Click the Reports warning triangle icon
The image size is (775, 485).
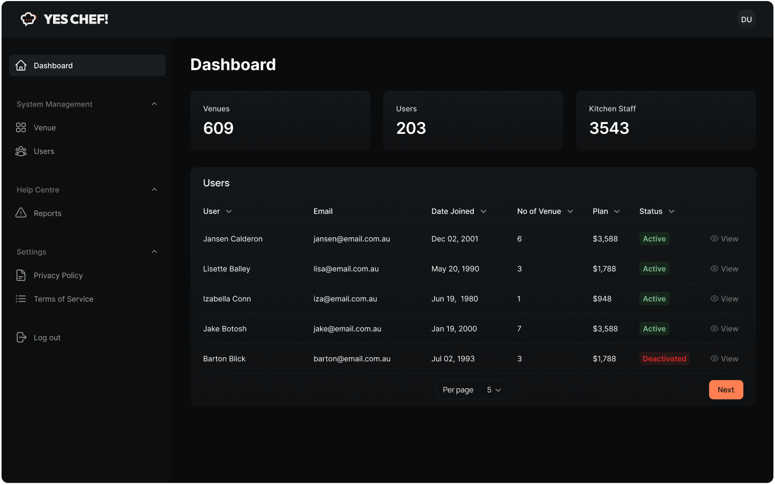tap(21, 213)
